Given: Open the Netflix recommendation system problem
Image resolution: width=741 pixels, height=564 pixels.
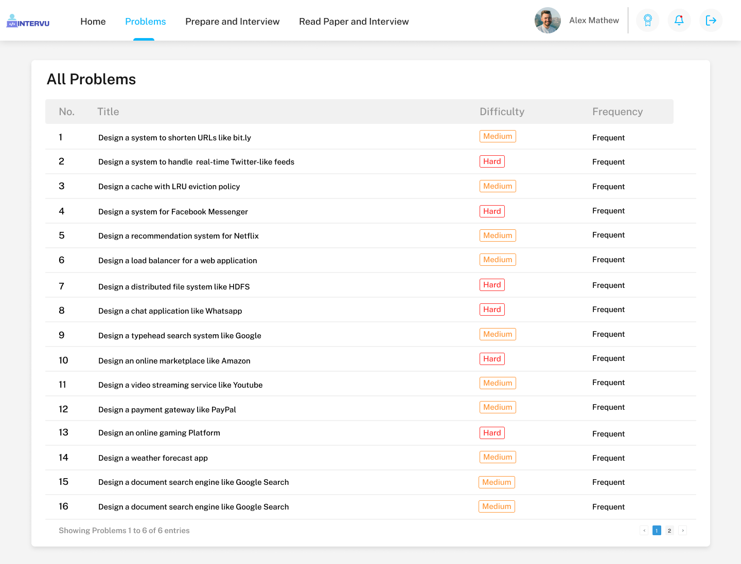Looking at the screenshot, I should pyautogui.click(x=179, y=236).
